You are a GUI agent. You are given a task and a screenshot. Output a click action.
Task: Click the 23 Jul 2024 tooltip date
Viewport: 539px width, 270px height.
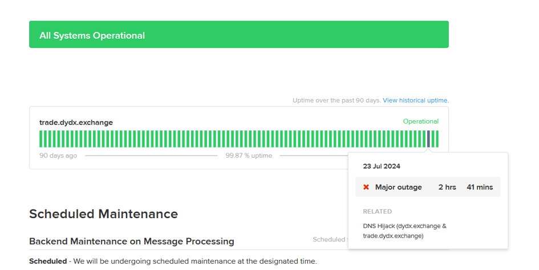click(382, 166)
